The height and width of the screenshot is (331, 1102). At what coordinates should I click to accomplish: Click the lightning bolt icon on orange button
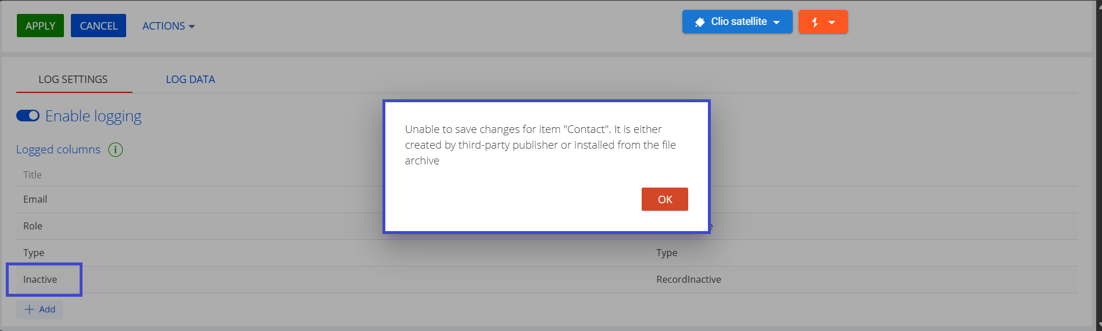pyautogui.click(x=815, y=22)
